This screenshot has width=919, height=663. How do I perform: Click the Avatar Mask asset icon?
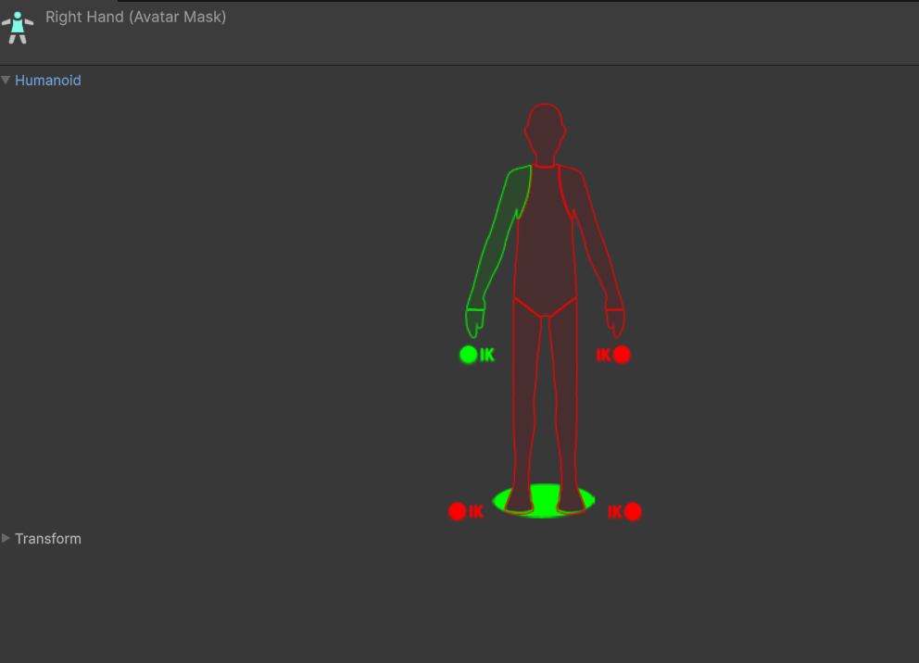coord(17,25)
